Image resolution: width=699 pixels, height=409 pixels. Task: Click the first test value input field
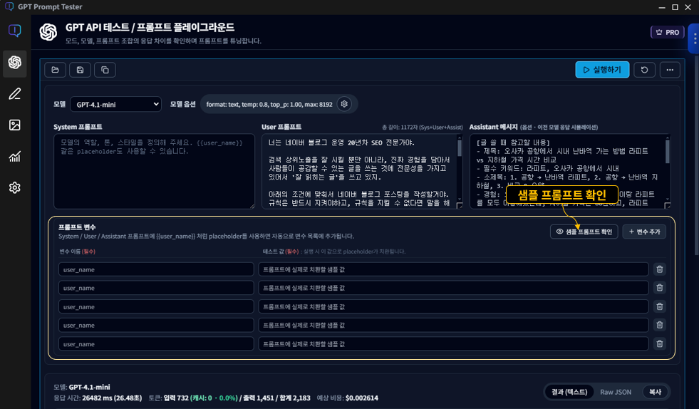click(x=453, y=269)
